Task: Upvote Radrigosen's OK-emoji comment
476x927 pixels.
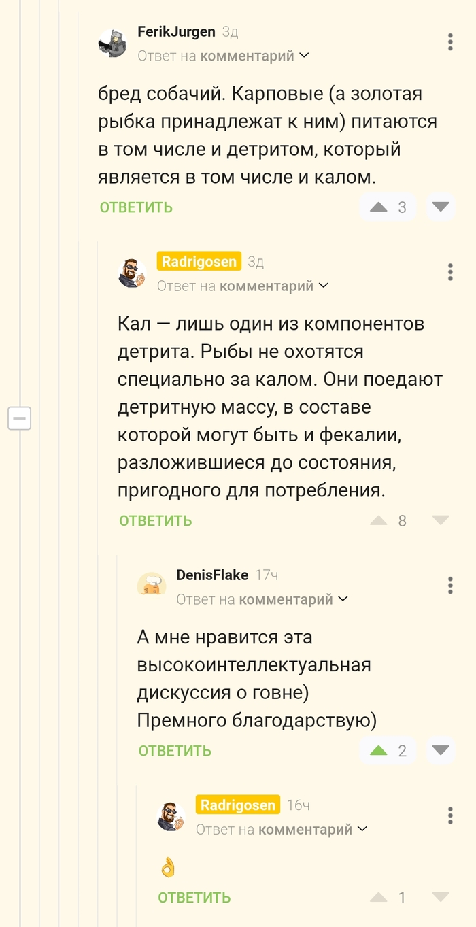Action: 379,897
